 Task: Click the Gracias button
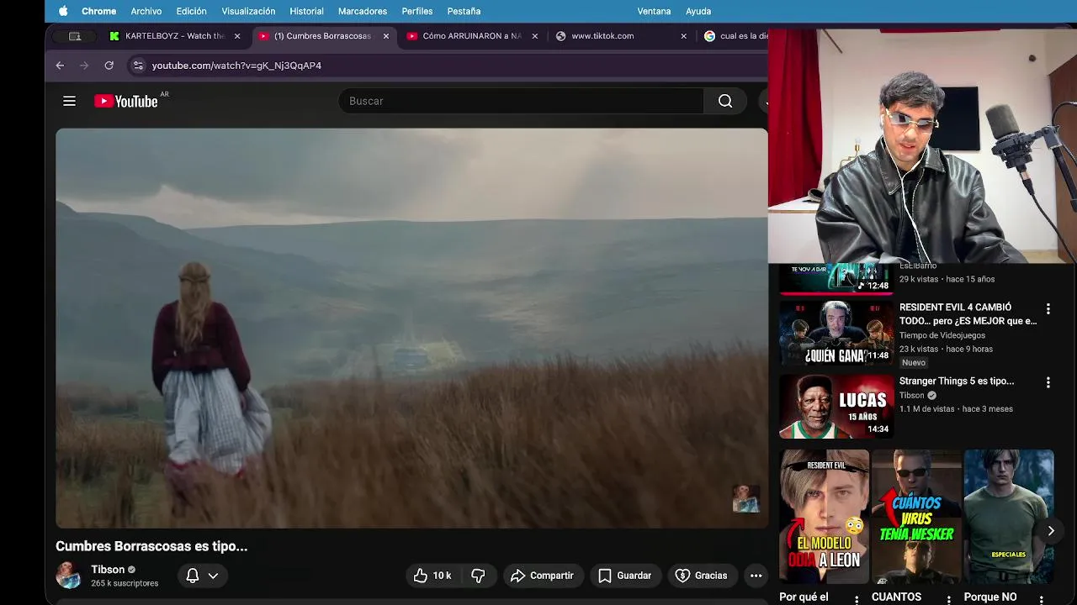701,576
